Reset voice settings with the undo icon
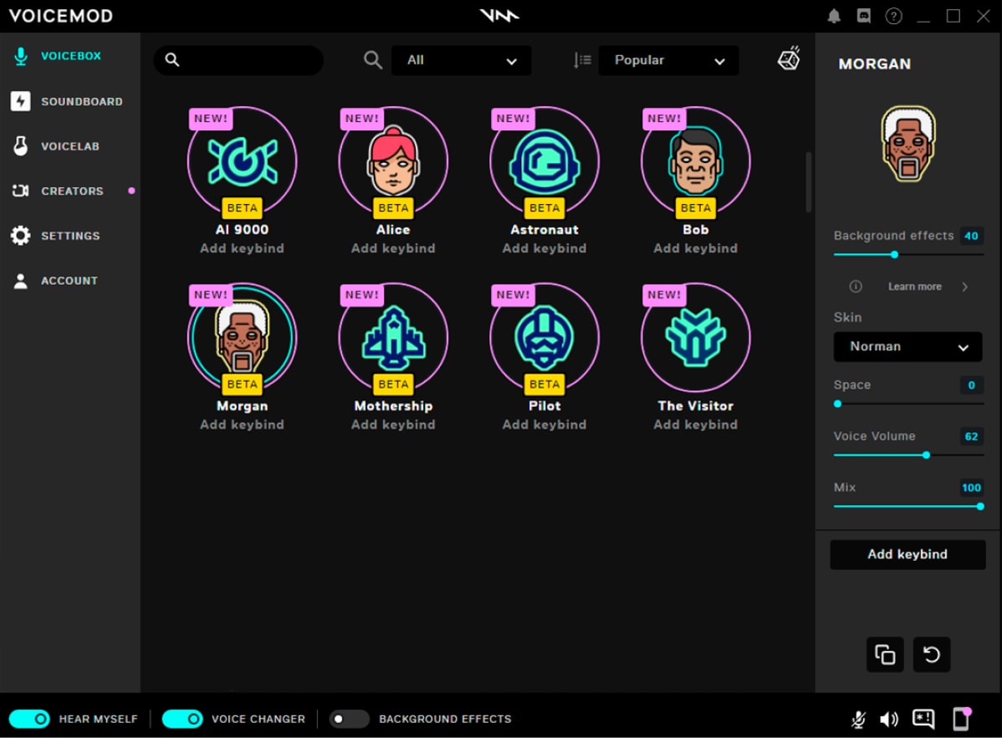The image size is (1002, 738). (931, 654)
